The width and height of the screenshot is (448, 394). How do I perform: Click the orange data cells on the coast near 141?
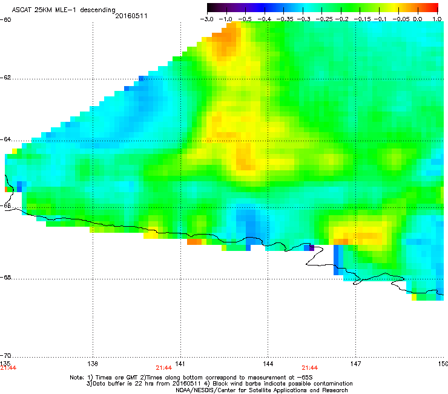(x=194, y=242)
